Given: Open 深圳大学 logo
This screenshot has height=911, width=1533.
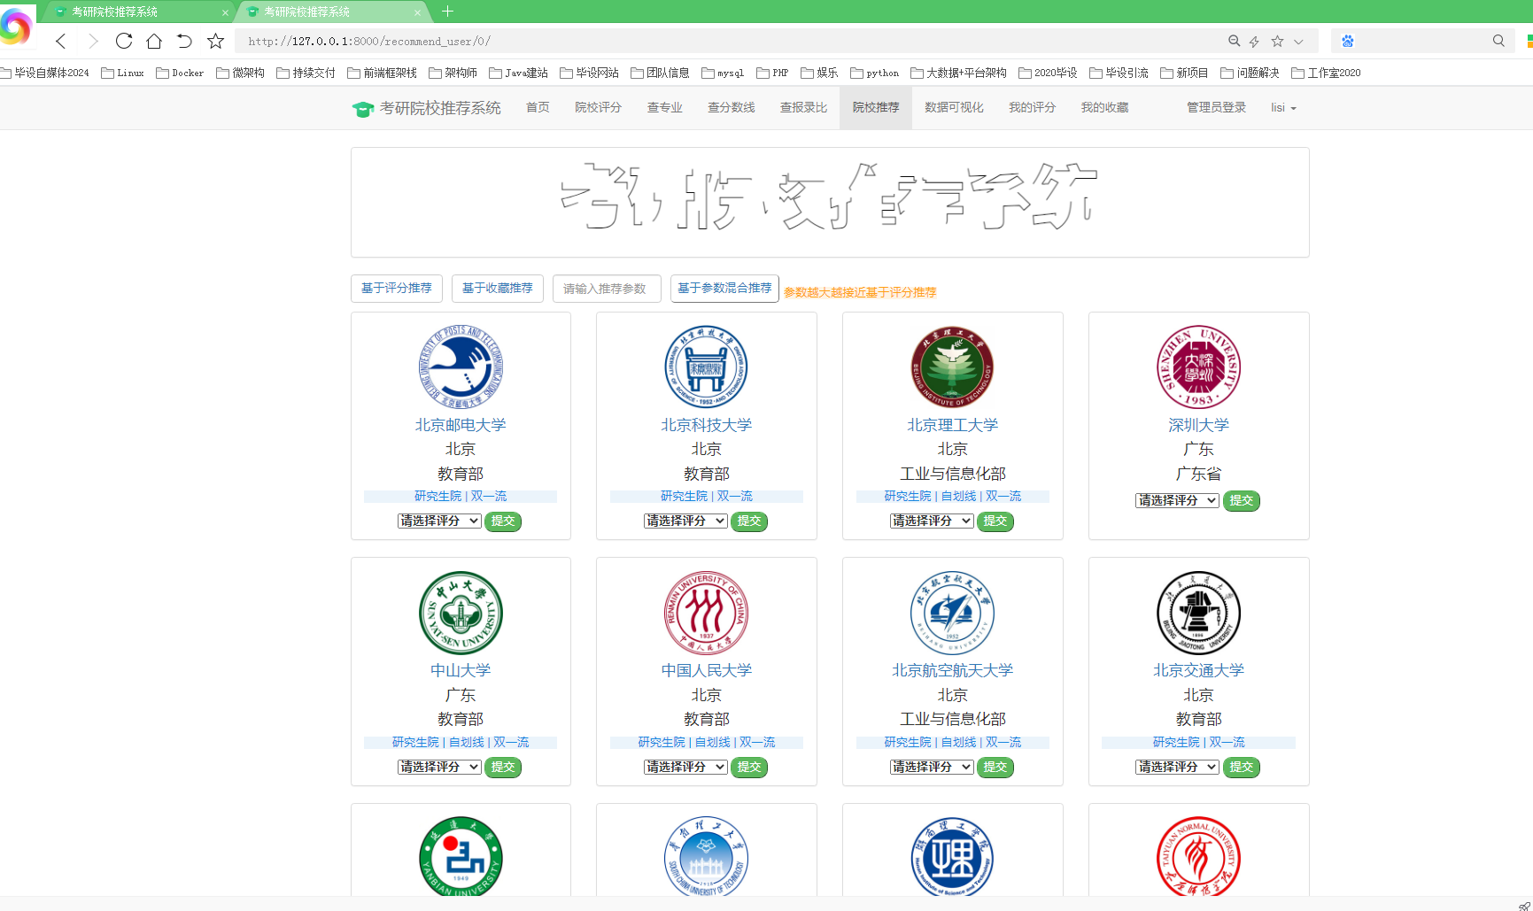Looking at the screenshot, I should (x=1198, y=367).
